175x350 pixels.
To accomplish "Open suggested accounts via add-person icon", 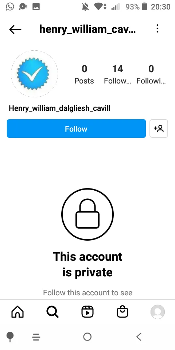I will 159,129.
